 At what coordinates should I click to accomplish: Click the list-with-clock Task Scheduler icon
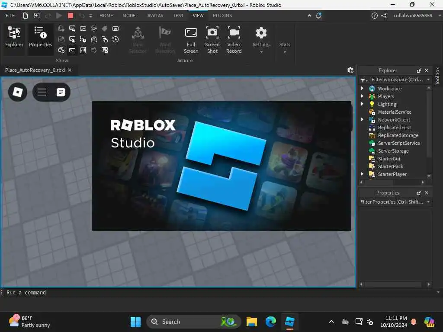tap(83, 39)
